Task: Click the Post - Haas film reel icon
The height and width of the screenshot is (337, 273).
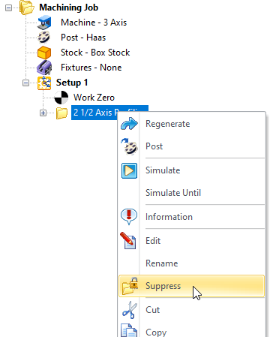Action: pos(44,38)
